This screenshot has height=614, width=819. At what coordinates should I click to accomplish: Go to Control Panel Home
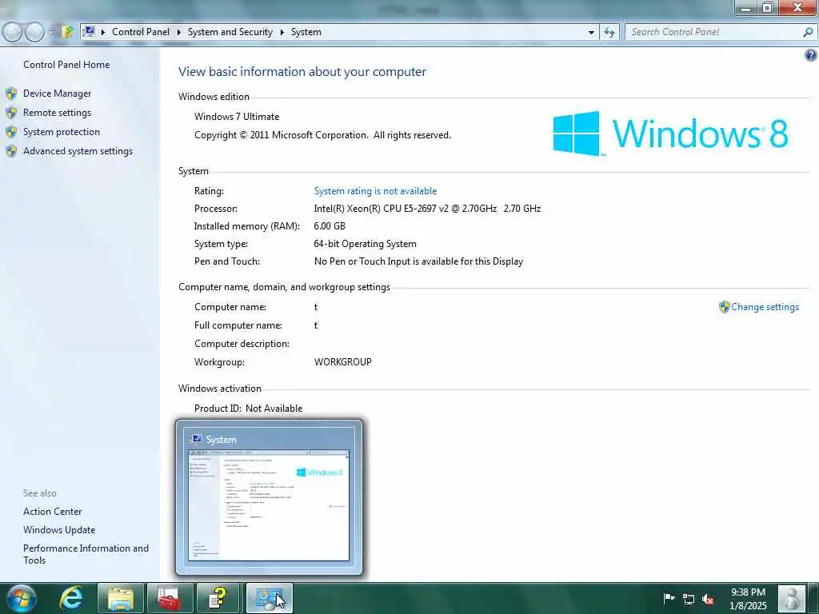tap(66, 65)
